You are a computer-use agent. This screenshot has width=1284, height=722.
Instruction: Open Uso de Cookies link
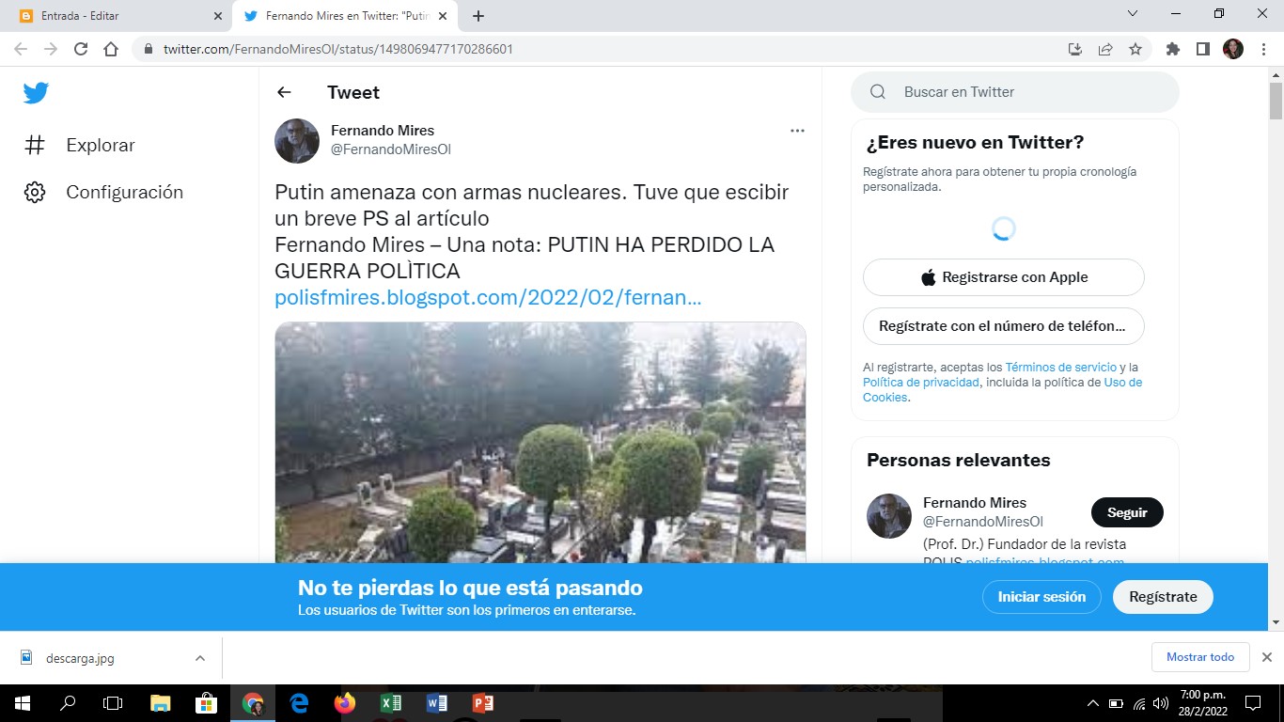pyautogui.click(x=1003, y=390)
